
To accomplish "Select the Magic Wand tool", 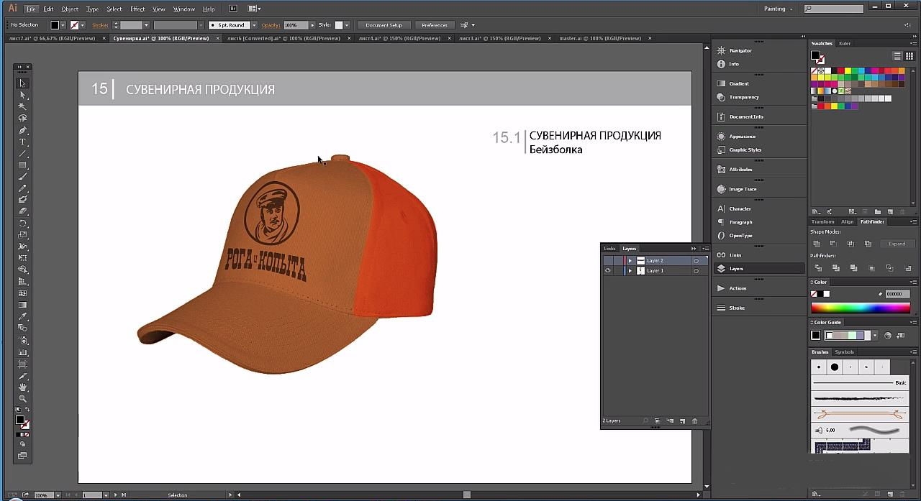I will pos(22,106).
